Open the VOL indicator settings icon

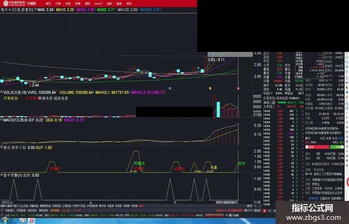coord(1,92)
